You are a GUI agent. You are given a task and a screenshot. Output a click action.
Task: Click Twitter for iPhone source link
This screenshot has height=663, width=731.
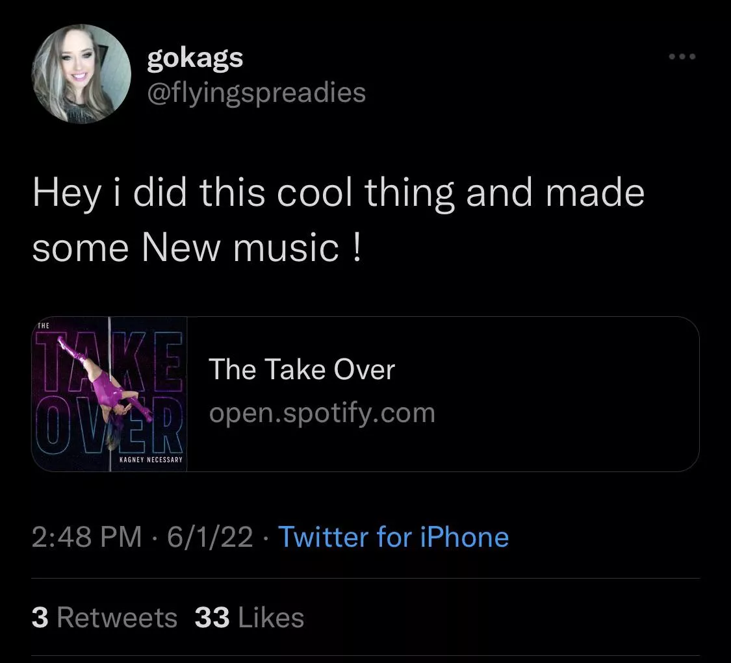pyautogui.click(x=392, y=537)
